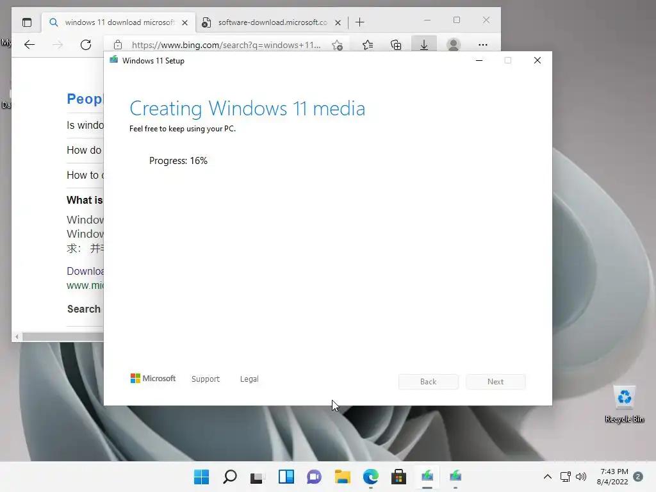Close the windows 11 download tab
Viewport: 656px width, 492px height.
(x=185, y=22)
